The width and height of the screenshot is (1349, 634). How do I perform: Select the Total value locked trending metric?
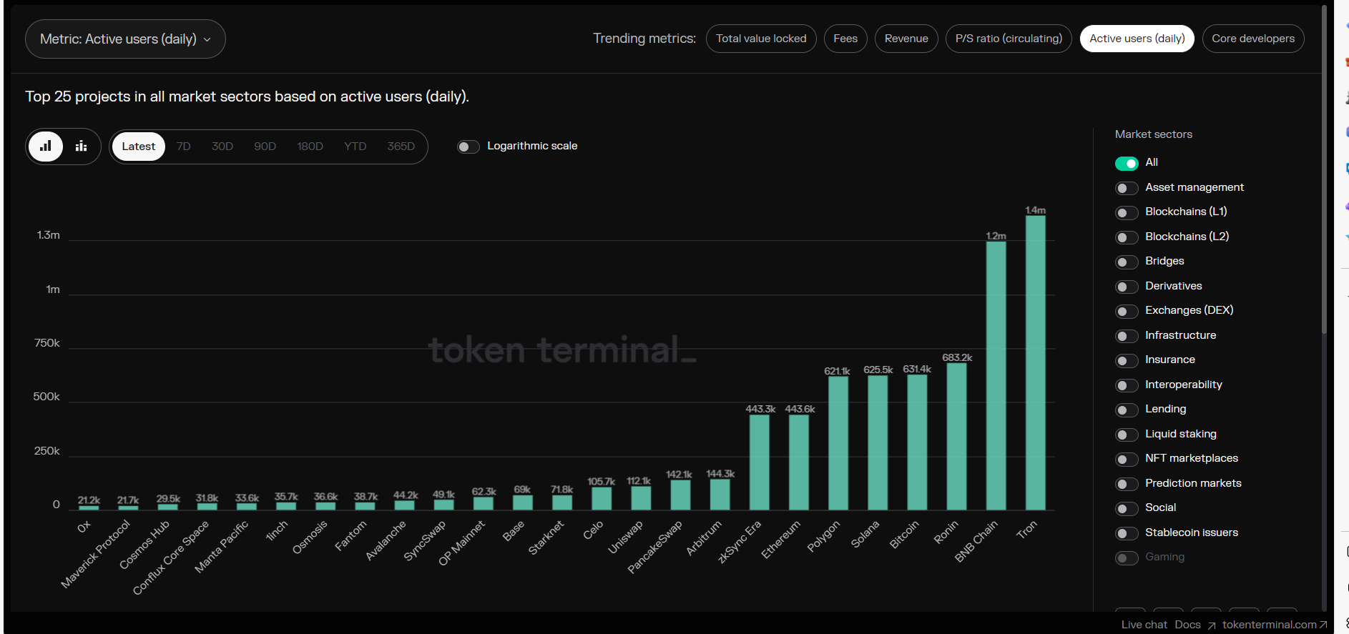pyautogui.click(x=760, y=39)
